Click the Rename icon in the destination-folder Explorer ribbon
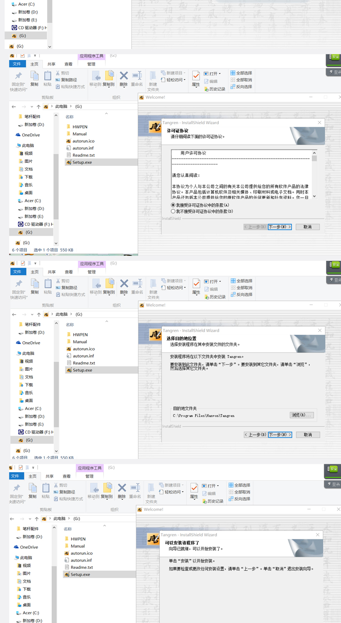Viewport: 341px width, 623px height. point(137,285)
